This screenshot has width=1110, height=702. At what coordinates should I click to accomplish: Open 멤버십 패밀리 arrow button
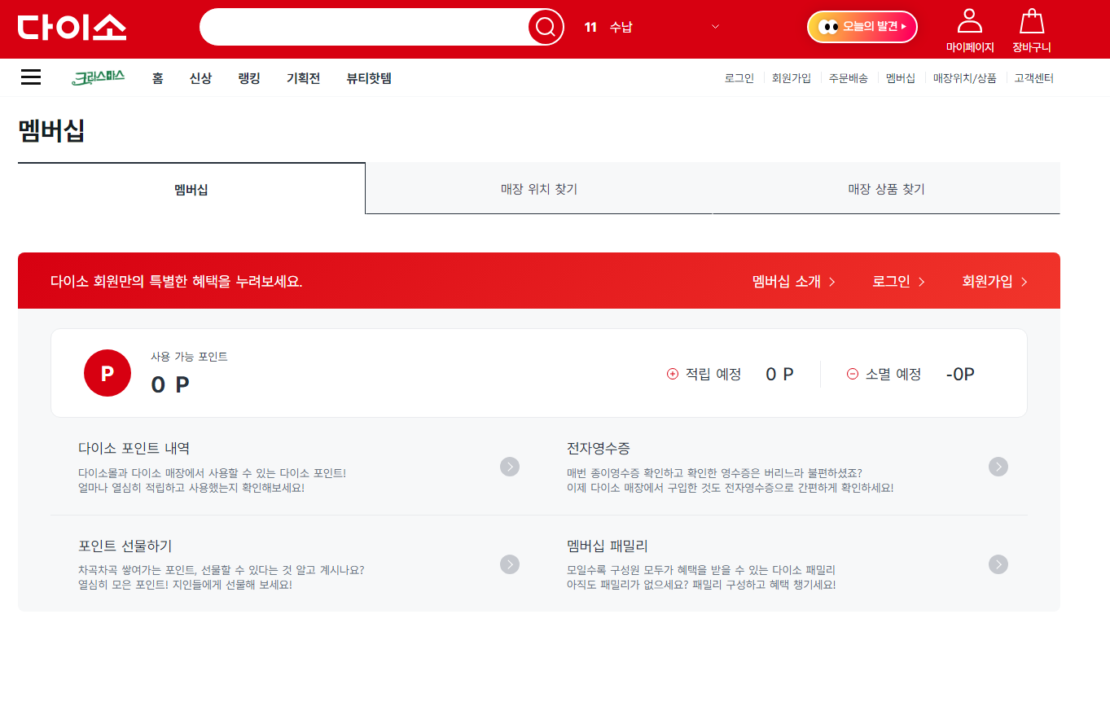[x=998, y=564]
